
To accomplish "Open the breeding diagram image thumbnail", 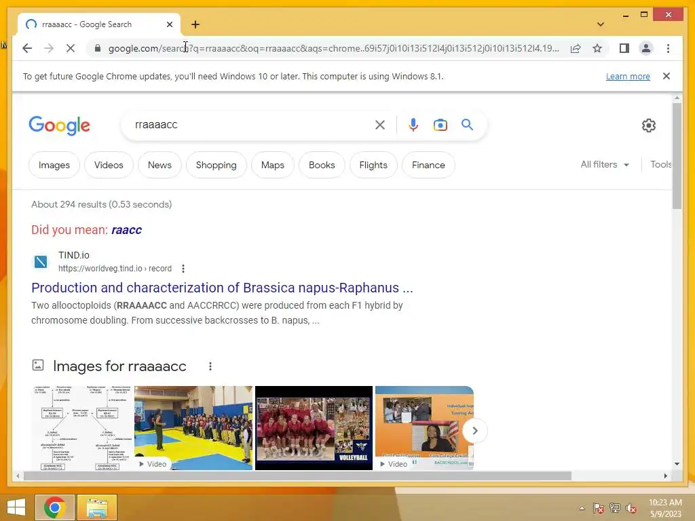I will click(x=82, y=428).
